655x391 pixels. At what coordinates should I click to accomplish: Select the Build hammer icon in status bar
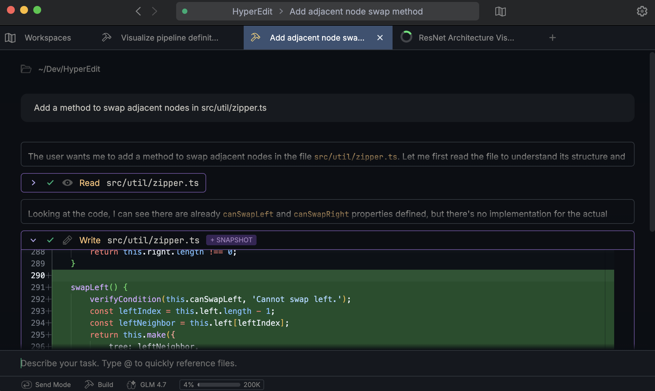tap(89, 384)
